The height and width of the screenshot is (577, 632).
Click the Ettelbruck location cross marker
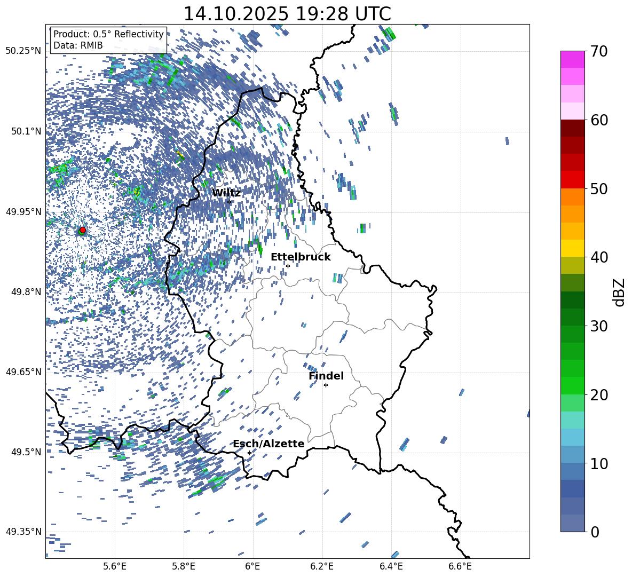point(288,266)
